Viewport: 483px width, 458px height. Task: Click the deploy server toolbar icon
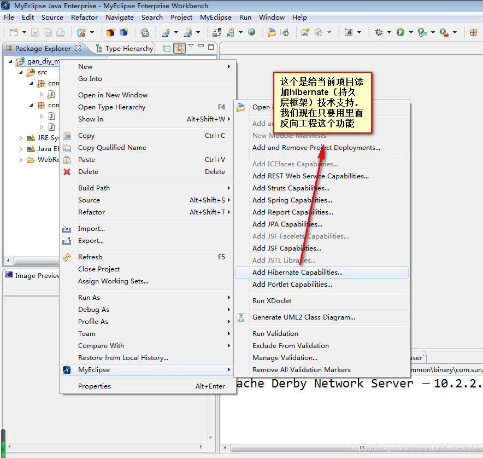click(217, 32)
